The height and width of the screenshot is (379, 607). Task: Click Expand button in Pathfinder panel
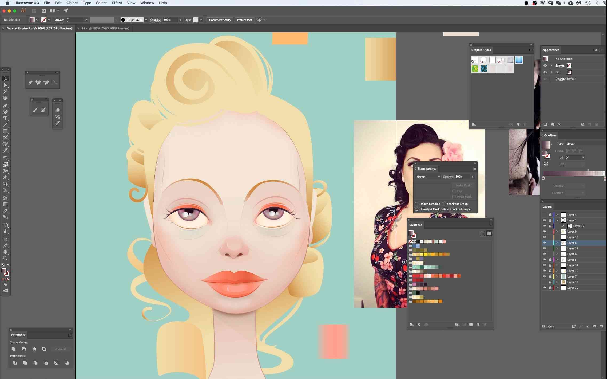click(61, 349)
